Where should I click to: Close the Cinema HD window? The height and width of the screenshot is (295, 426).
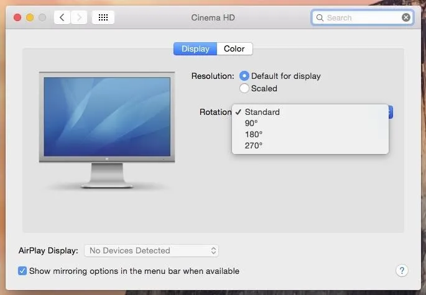[17, 17]
